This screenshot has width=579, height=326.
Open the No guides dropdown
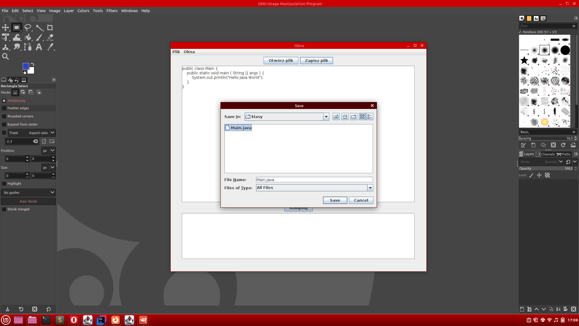click(x=28, y=193)
